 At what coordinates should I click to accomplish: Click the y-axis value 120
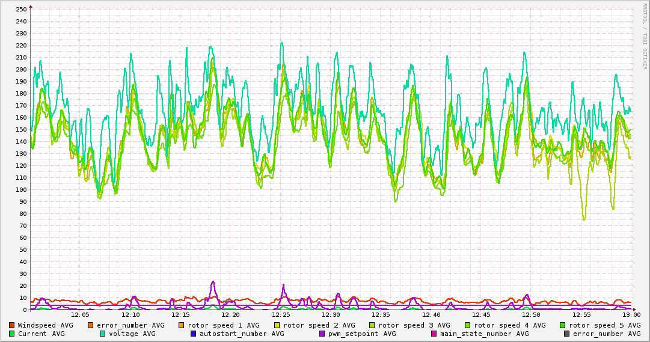click(20, 165)
